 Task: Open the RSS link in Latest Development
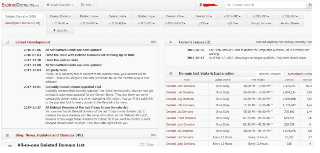pos(153,42)
